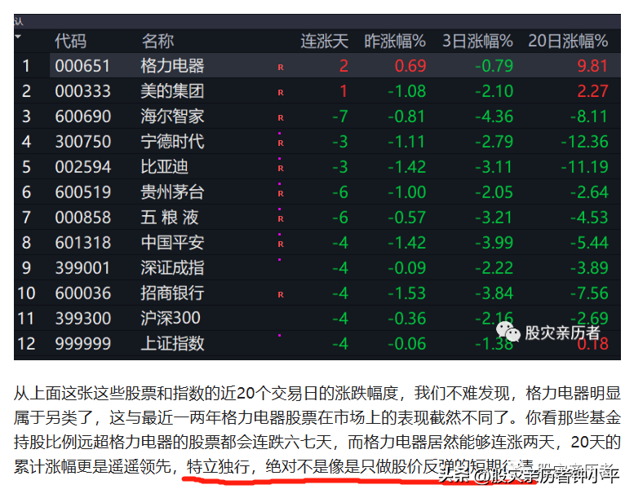Click 美的集团 20-day gain 2.27

click(x=592, y=91)
